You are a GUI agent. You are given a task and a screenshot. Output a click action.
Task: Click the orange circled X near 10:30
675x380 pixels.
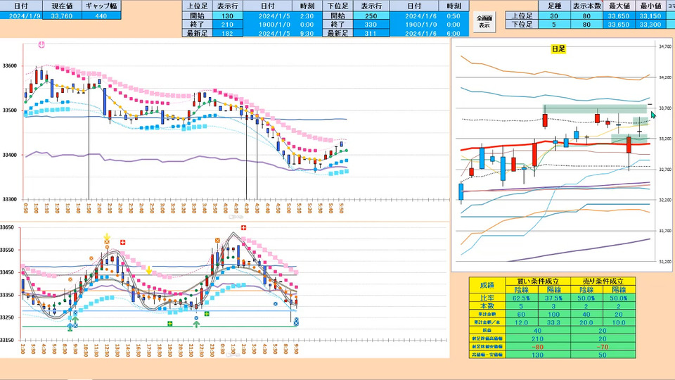click(91, 258)
